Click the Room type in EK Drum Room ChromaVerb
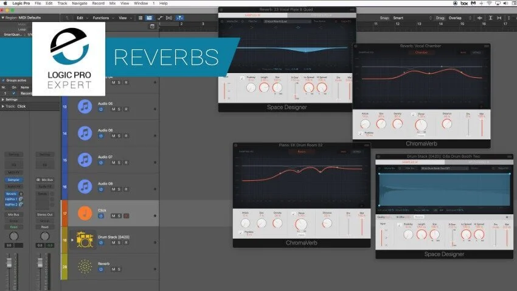 tap(301, 152)
